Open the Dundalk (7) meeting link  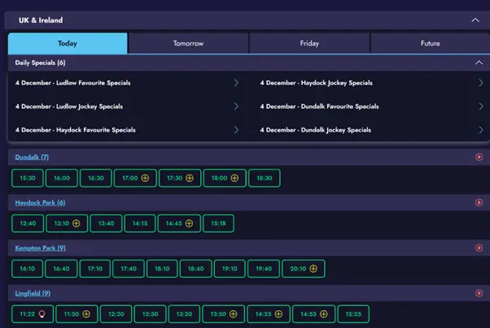[32, 157]
